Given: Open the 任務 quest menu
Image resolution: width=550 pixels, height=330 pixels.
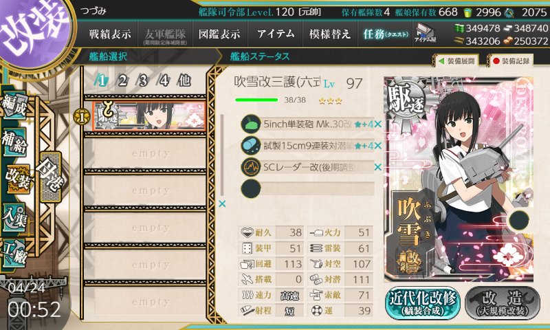Looking at the screenshot, I should point(386,34).
